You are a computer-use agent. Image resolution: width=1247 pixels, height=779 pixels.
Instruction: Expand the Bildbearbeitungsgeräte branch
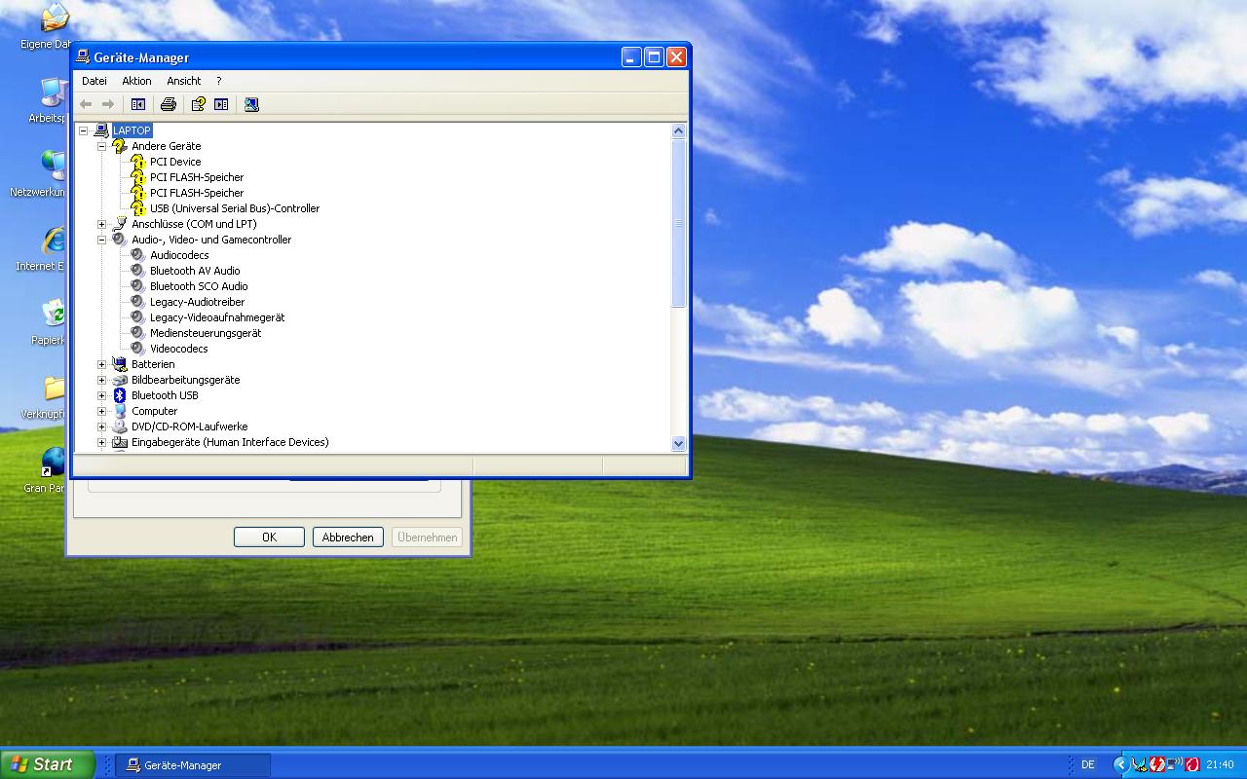point(101,380)
